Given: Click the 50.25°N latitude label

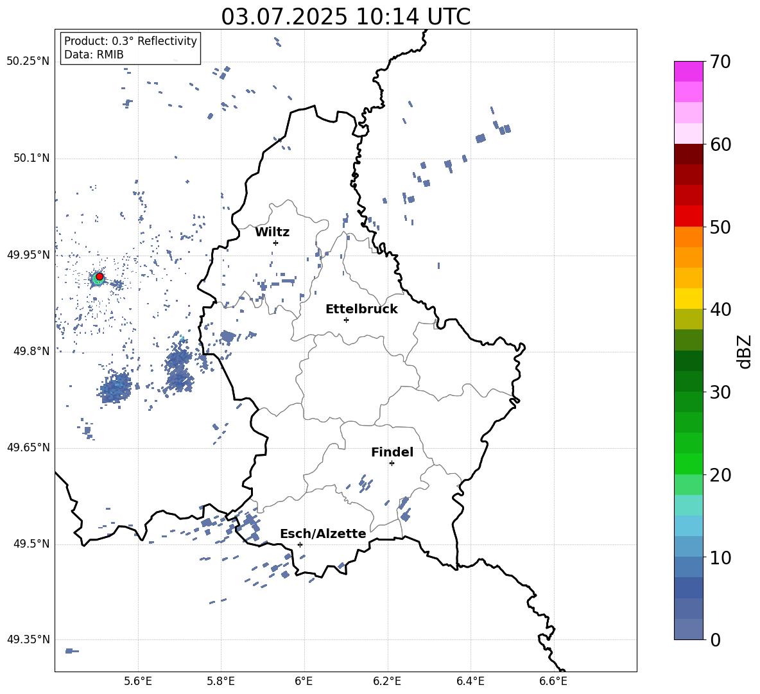Looking at the screenshot, I should click(x=28, y=62).
